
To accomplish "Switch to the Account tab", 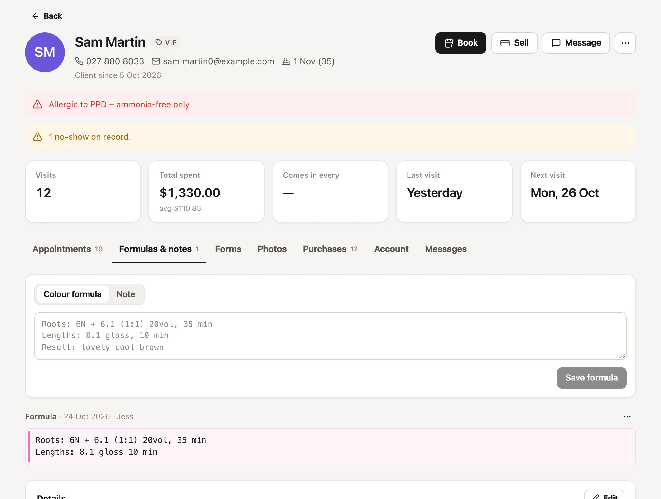I will (392, 249).
